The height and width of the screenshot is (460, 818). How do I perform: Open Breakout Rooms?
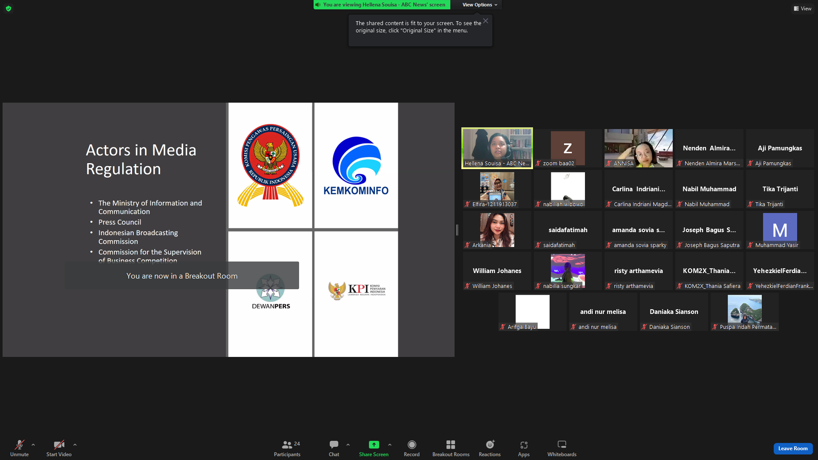click(451, 448)
